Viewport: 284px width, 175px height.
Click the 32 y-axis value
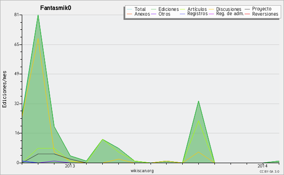tap(17, 104)
